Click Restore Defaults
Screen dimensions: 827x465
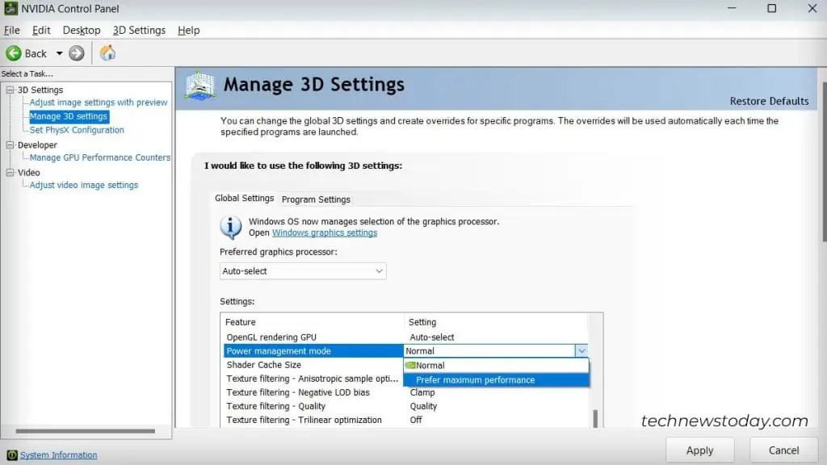coord(769,101)
